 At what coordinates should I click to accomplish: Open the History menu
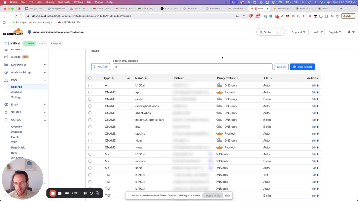click(x=50, y=2)
